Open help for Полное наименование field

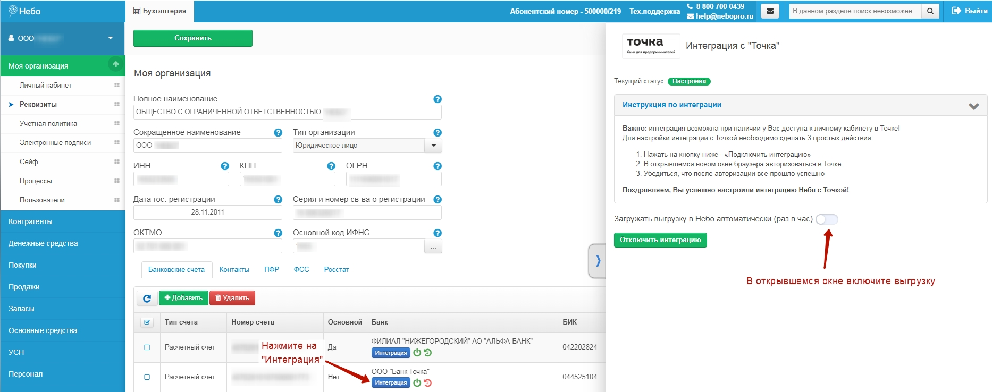click(438, 99)
